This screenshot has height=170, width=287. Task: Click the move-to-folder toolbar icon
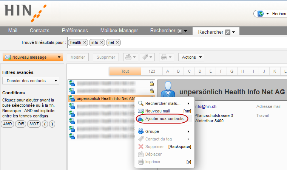click(x=128, y=57)
